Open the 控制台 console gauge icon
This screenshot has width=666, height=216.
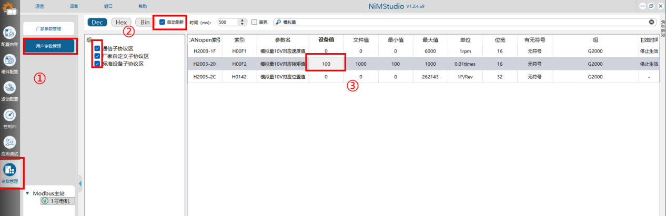(10, 115)
